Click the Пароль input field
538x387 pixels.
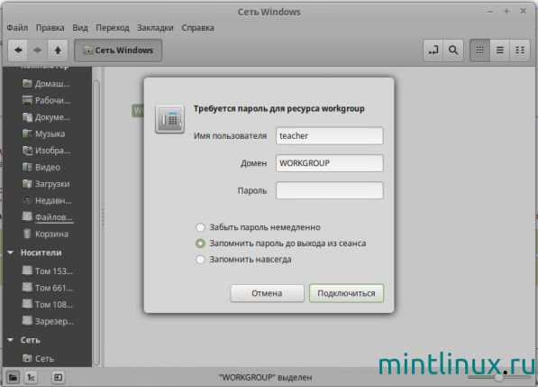point(330,190)
